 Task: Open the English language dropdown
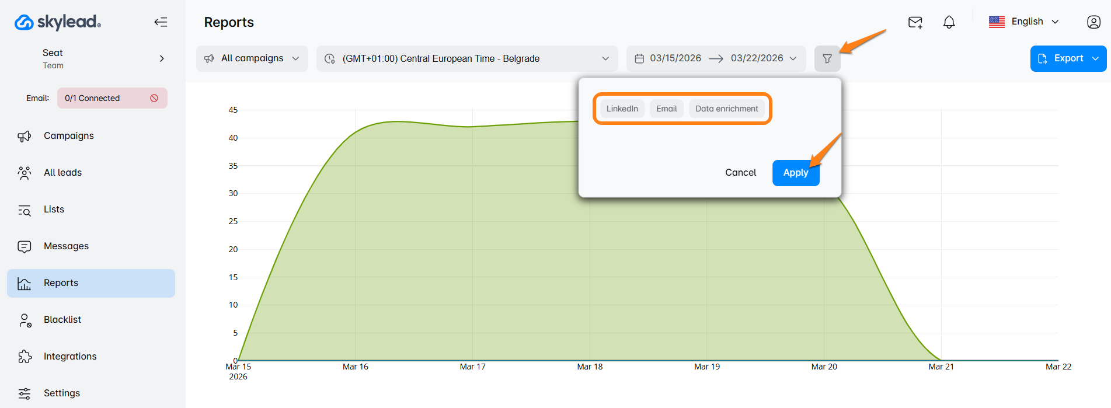1026,22
